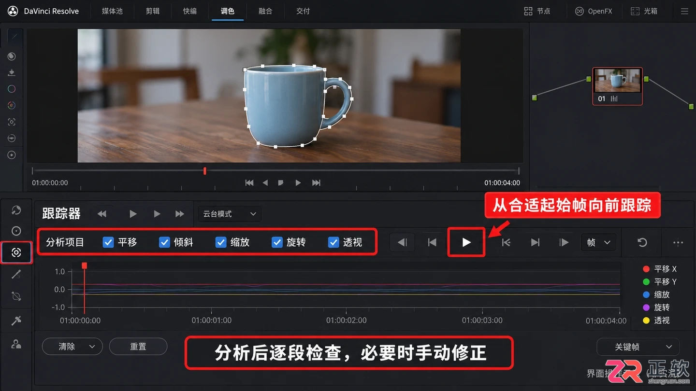Toggle the 旋转 checkbox
The height and width of the screenshot is (391, 696).
277,242
